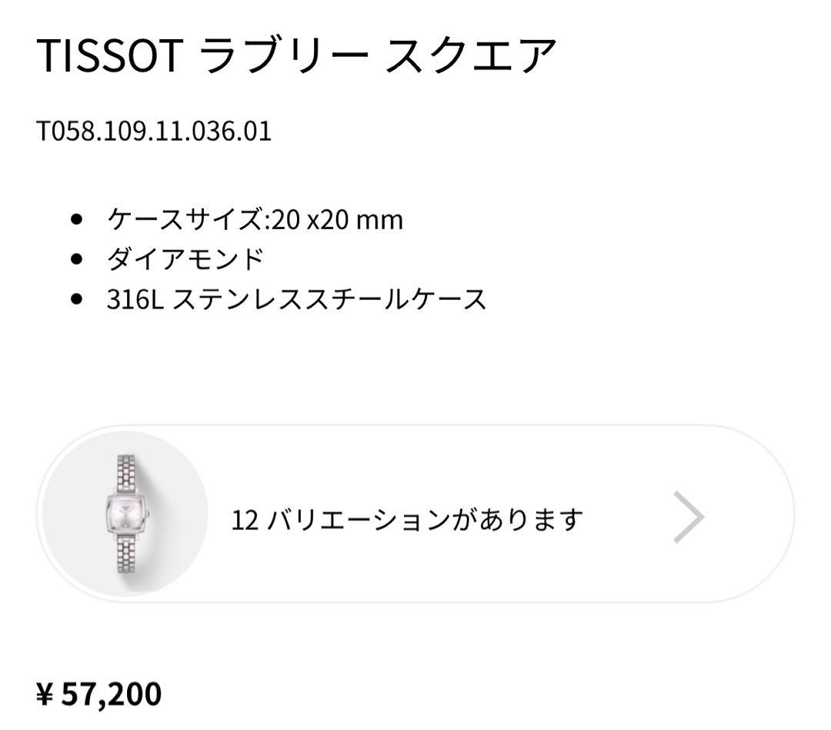
Task: Select the ケースサイズ:20 x20 mm spec line
Action: click(254, 219)
